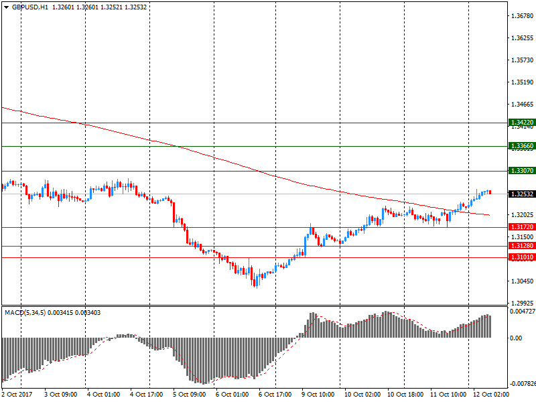Click the 10 Oct 18:00 time axis label
This screenshot has height=402, width=536.
click(406, 394)
